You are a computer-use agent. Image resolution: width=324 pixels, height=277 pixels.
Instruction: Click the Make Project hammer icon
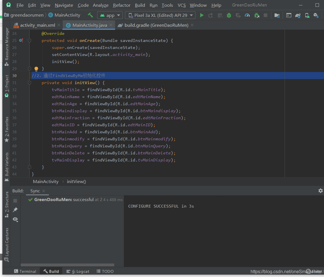pos(90,15)
